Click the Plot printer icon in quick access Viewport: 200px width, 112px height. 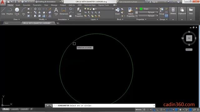pos(22,2)
